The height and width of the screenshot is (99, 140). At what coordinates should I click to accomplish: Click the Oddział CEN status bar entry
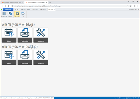coord(131,98)
